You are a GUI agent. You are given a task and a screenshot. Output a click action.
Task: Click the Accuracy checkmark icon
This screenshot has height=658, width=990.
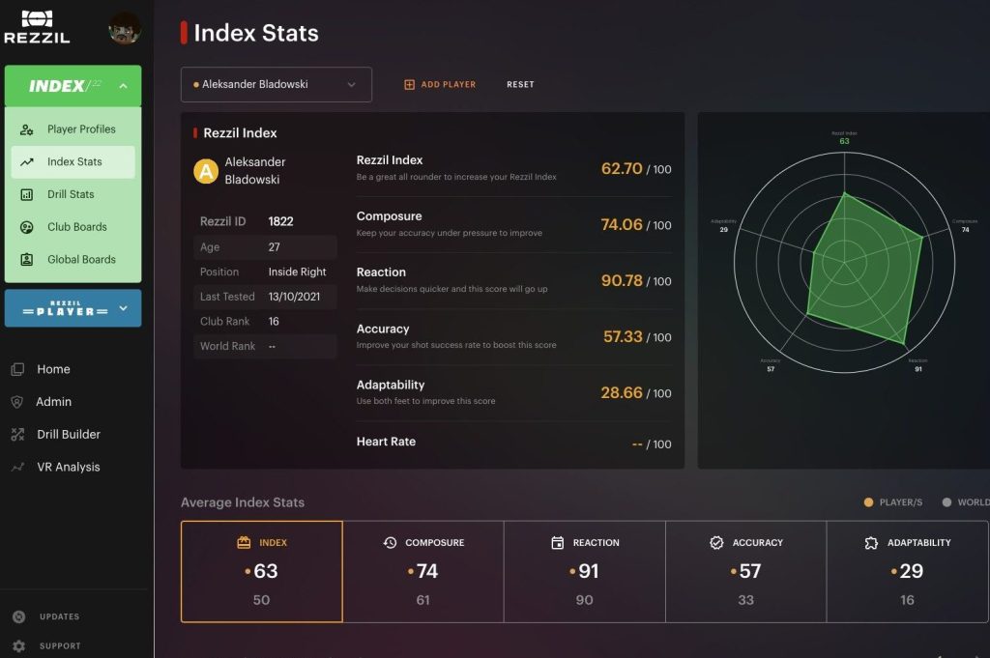[716, 543]
